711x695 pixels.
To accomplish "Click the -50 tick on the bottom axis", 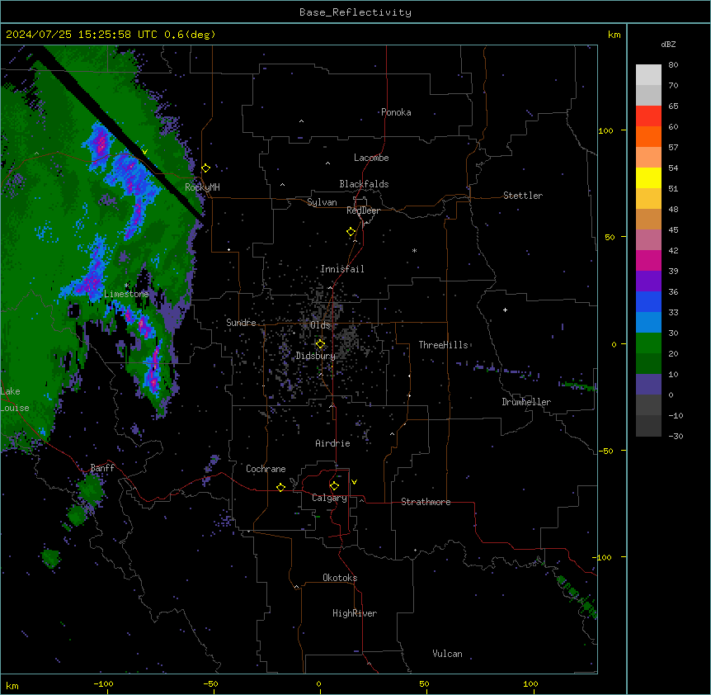I will click(210, 683).
